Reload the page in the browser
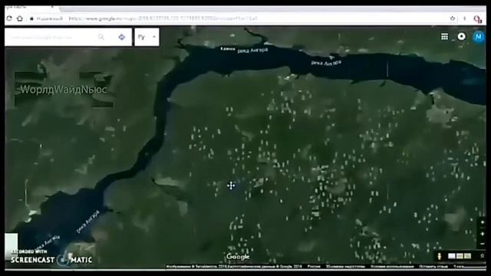The height and width of the screenshot is (276, 491). pyautogui.click(x=9, y=18)
